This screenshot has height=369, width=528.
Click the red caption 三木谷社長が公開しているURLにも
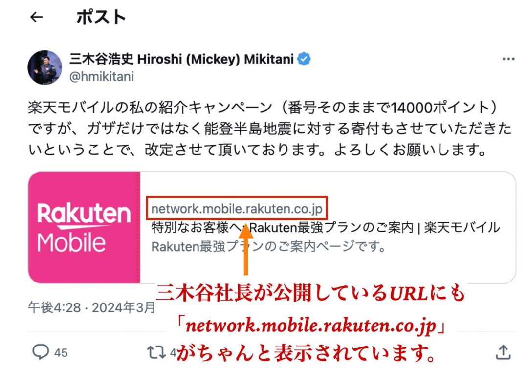pos(310,293)
